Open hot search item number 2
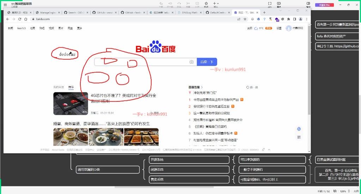361x194 pixels. coord(212,106)
